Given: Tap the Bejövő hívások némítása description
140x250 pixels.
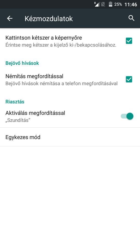Looking at the screenshot, I should click(x=62, y=83).
